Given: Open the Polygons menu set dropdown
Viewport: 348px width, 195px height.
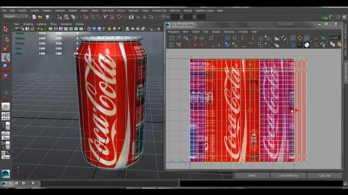Looking at the screenshot, I should pos(16,16).
